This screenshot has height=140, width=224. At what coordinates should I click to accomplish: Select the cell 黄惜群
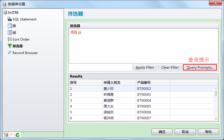119,100
